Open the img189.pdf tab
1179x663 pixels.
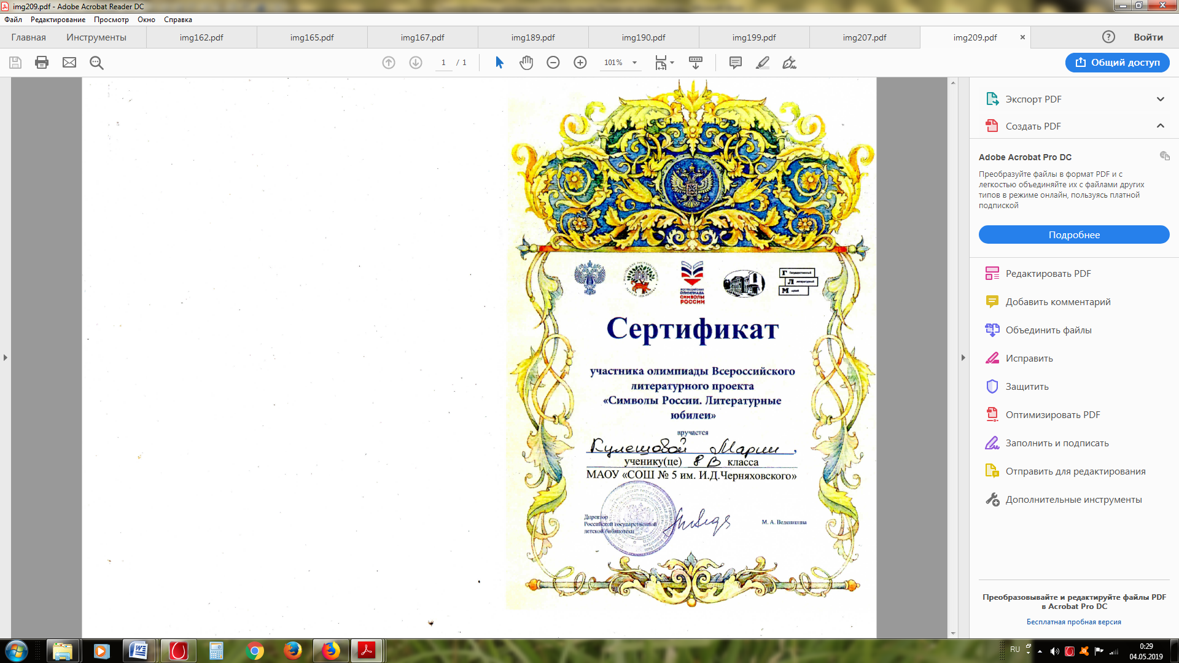click(x=533, y=37)
